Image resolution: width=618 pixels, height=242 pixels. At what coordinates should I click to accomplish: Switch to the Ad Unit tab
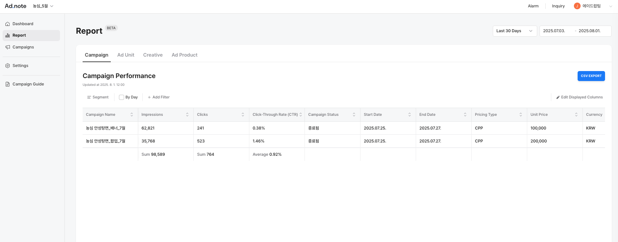point(126,55)
